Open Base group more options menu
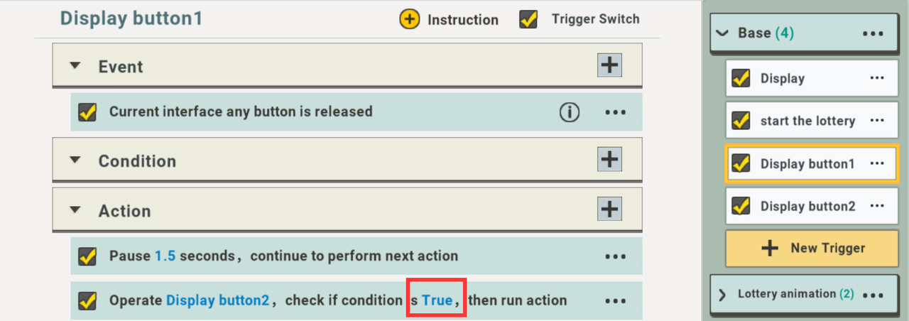The height and width of the screenshot is (321, 909). point(873,33)
